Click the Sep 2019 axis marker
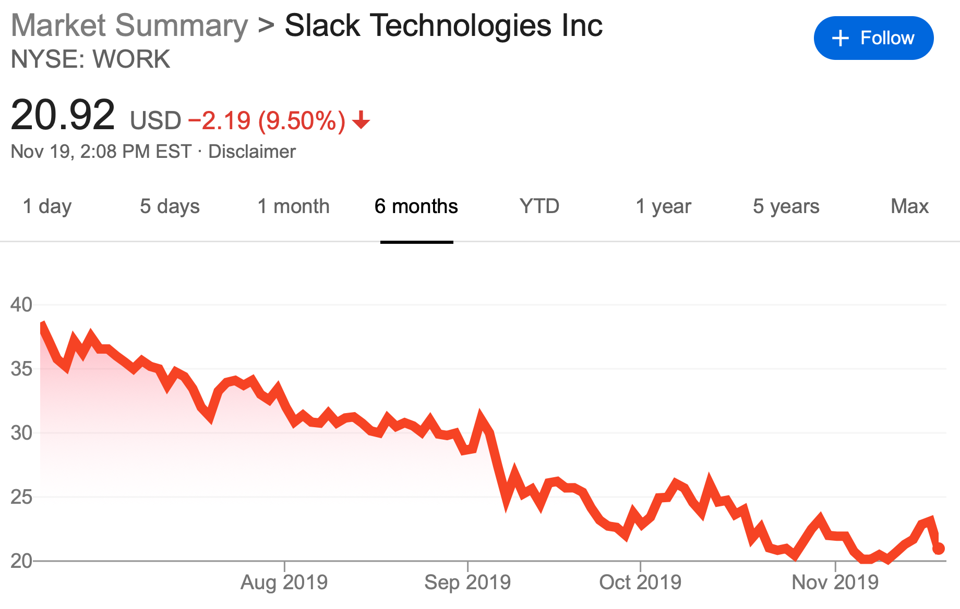 467,582
